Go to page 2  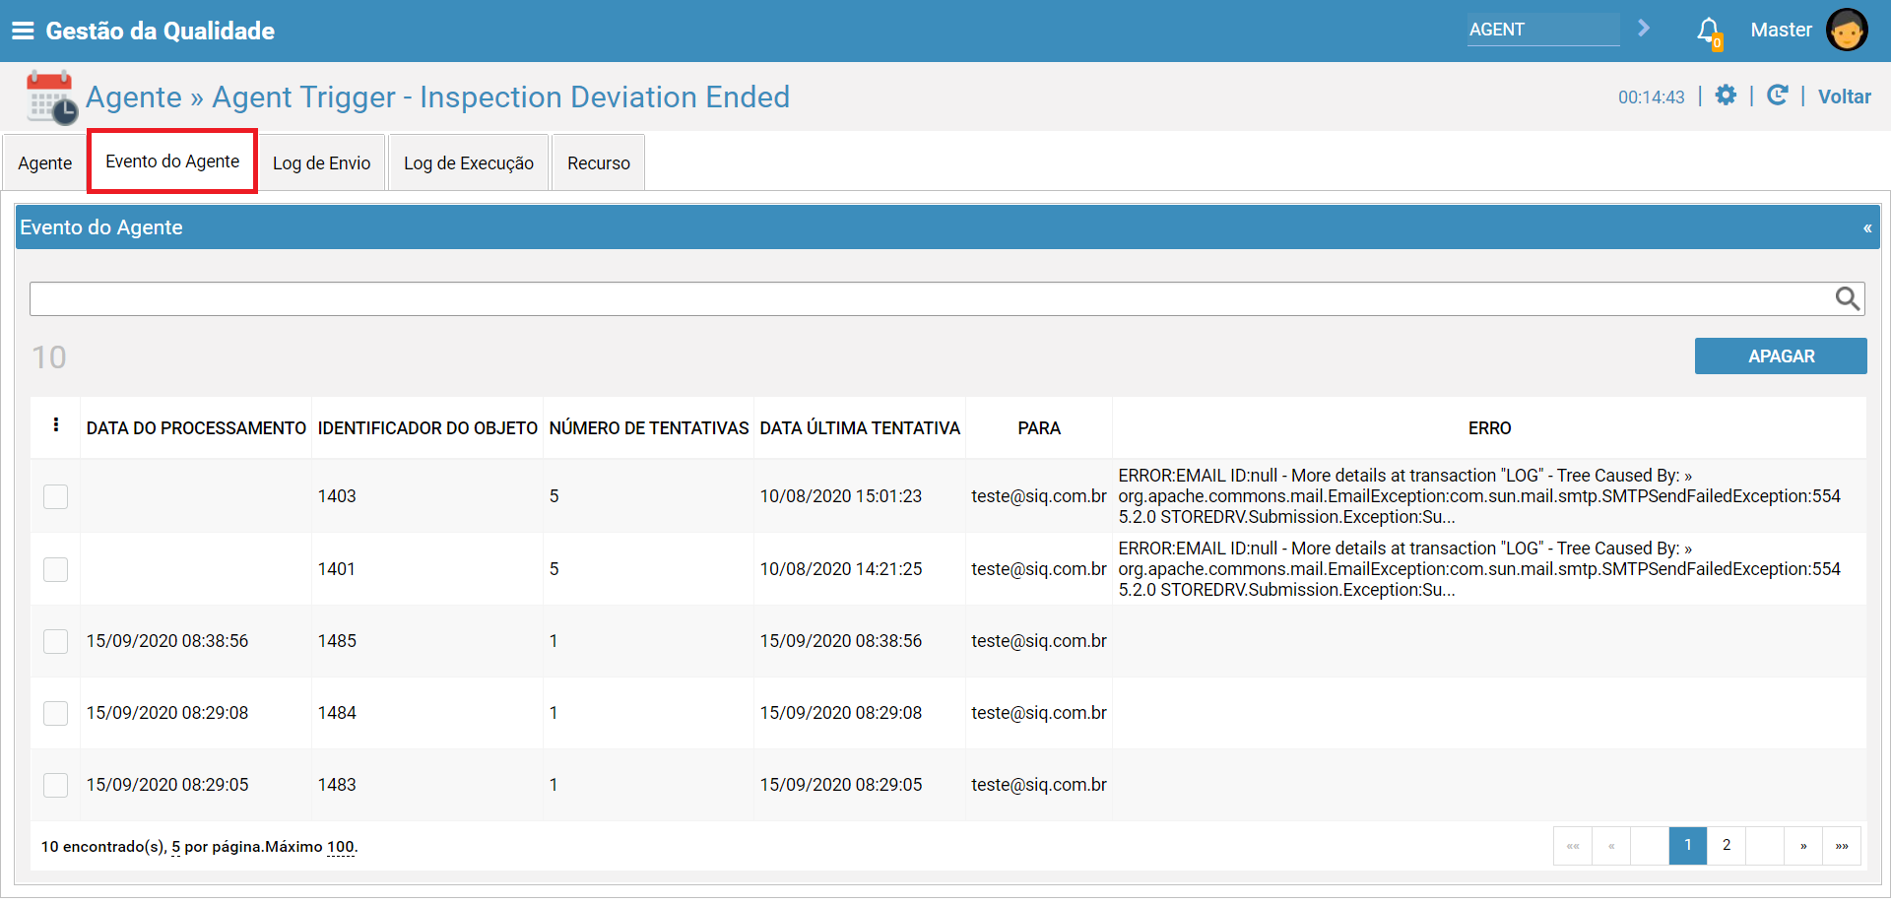tap(1727, 845)
